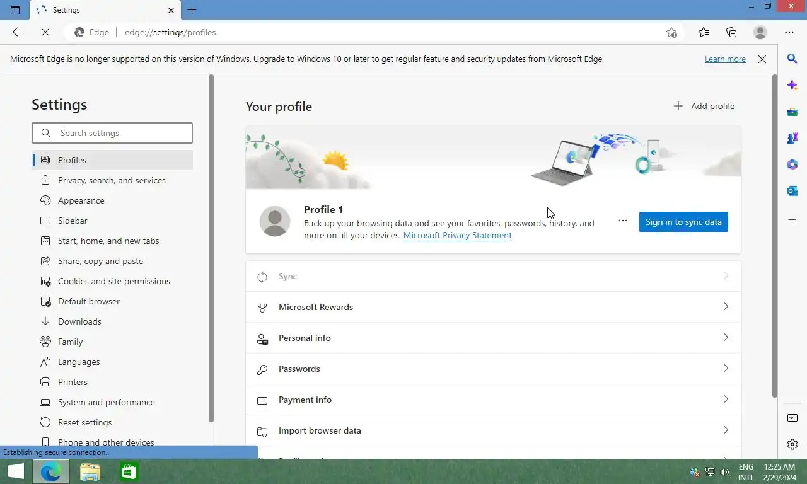Expand Payment info row chevron
Viewport: 807px width, 484px height.
[726, 400]
